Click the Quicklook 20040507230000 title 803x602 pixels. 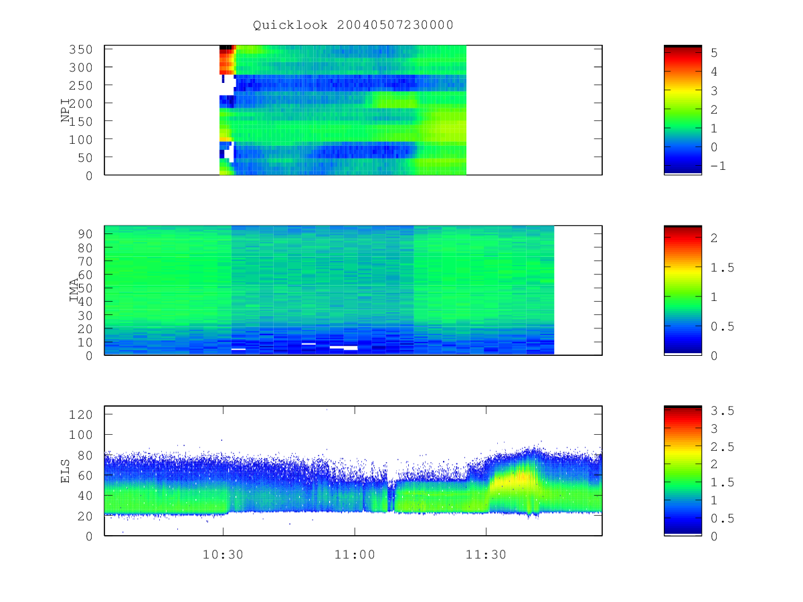[353, 25]
